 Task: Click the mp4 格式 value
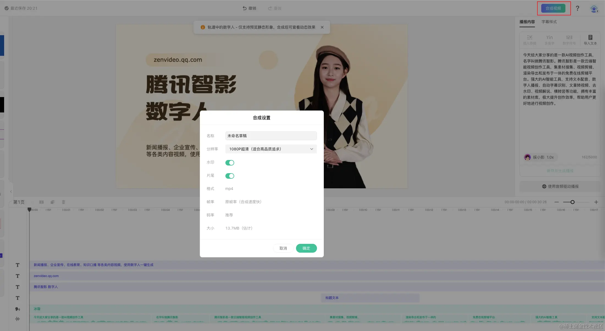pyautogui.click(x=229, y=189)
